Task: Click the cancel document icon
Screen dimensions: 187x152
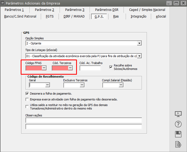Action: 178,144
